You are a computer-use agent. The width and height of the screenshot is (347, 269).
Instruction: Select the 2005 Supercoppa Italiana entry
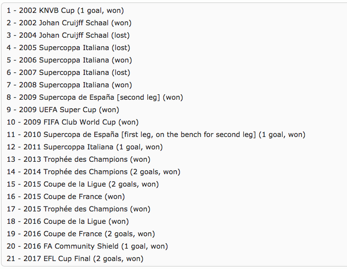(x=68, y=48)
